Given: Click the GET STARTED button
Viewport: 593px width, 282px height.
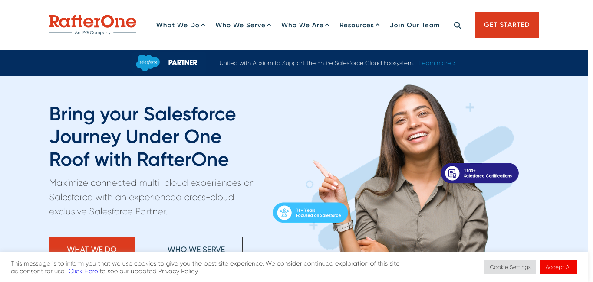Looking at the screenshot, I should tap(507, 25).
